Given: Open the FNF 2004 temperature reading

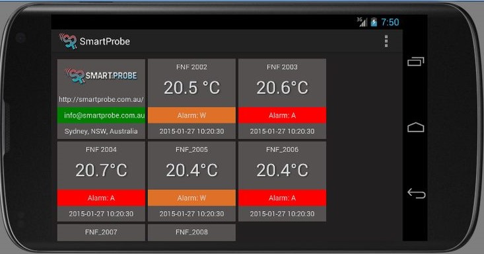Looking at the screenshot, I should click(101, 170).
